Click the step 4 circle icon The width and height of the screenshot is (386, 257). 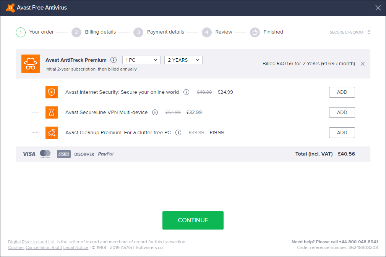pos(207,32)
